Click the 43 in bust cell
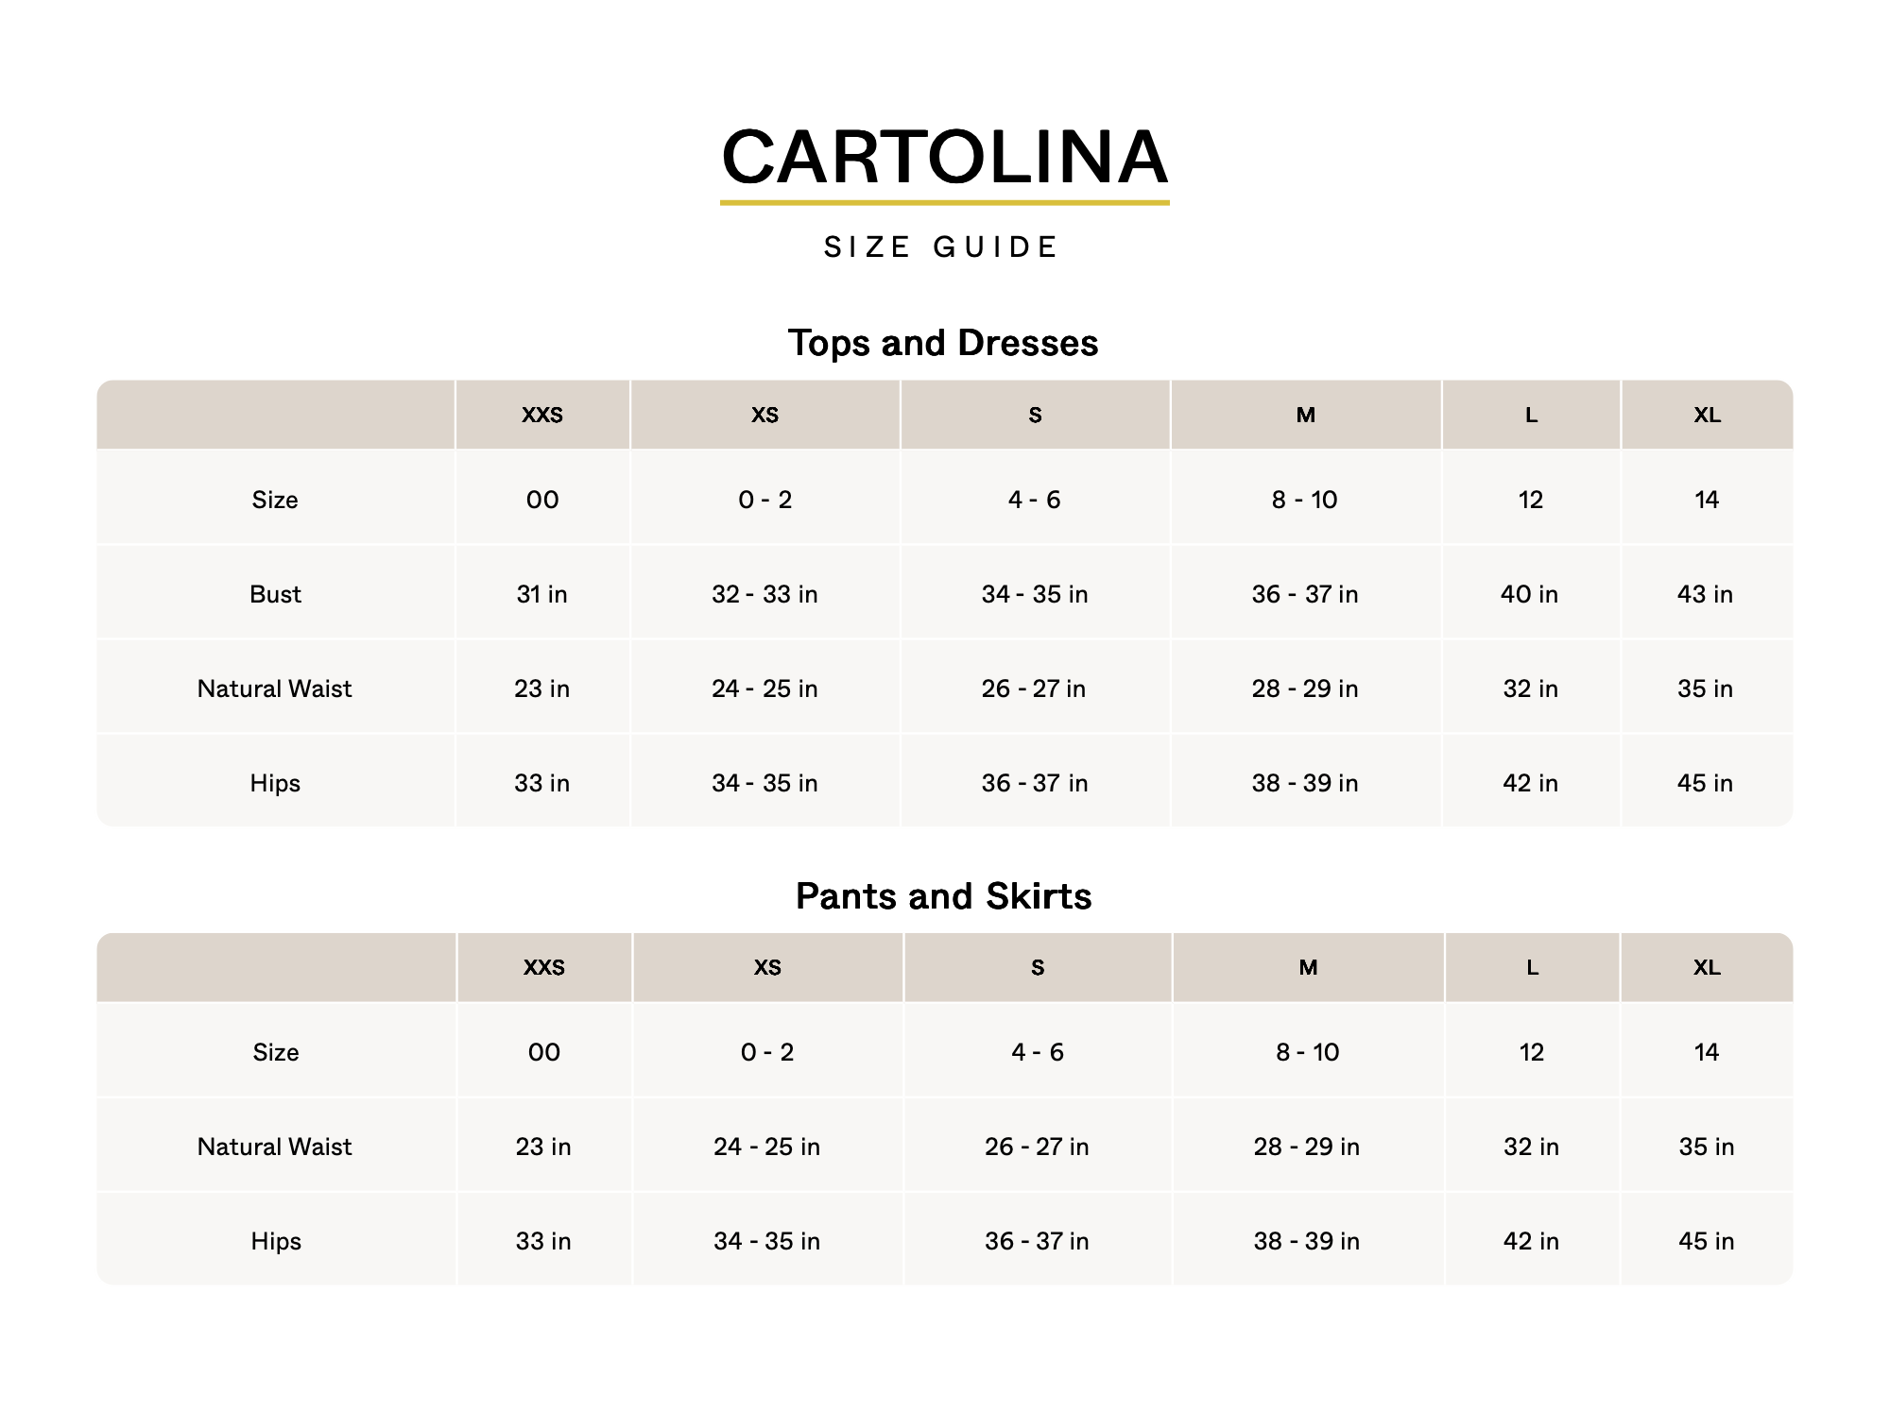 tap(1706, 594)
